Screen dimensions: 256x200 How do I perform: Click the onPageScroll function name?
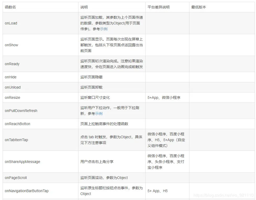pyautogui.click(x=16, y=178)
